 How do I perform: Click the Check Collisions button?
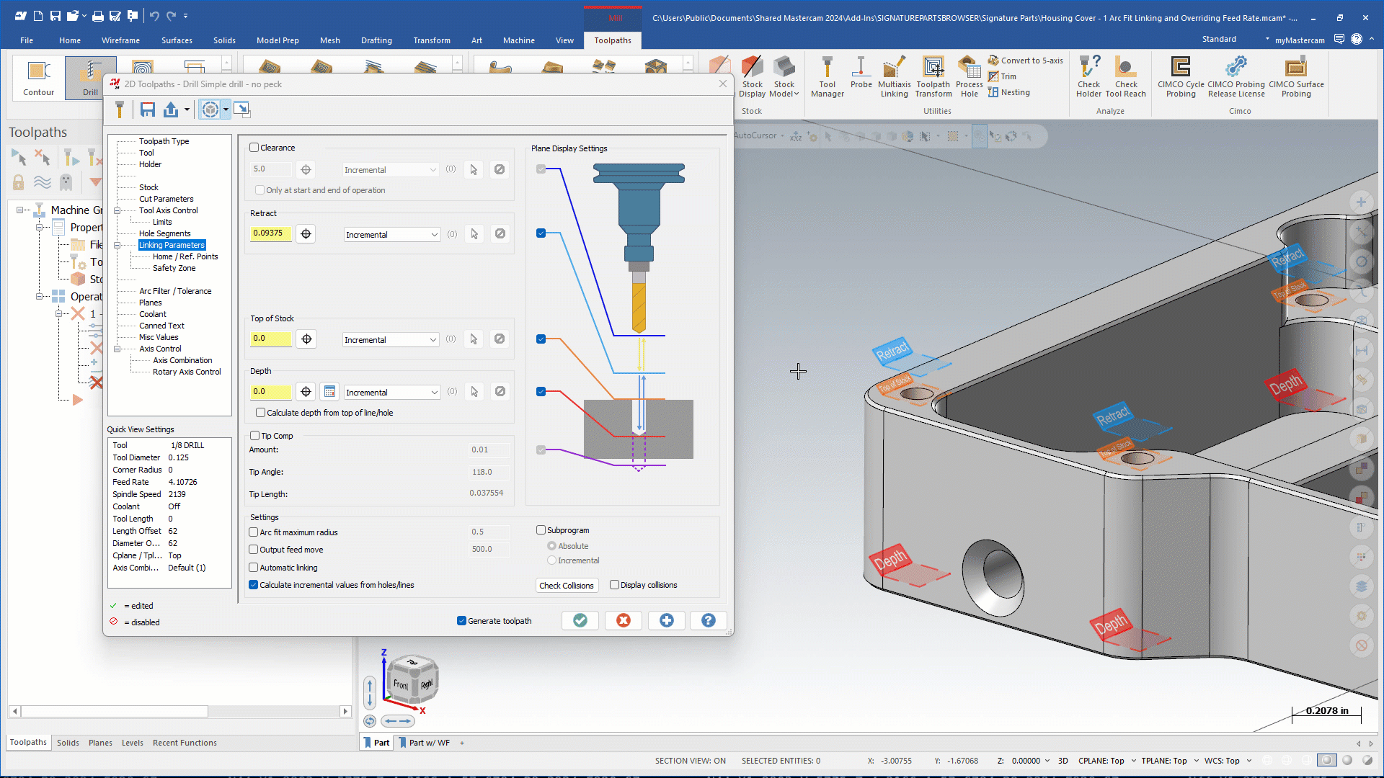click(x=566, y=586)
